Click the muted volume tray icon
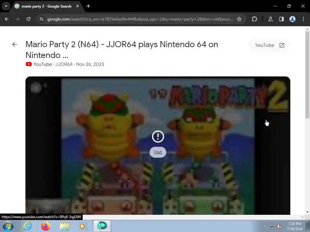Viewport: 310px width, 232px height. [279, 227]
